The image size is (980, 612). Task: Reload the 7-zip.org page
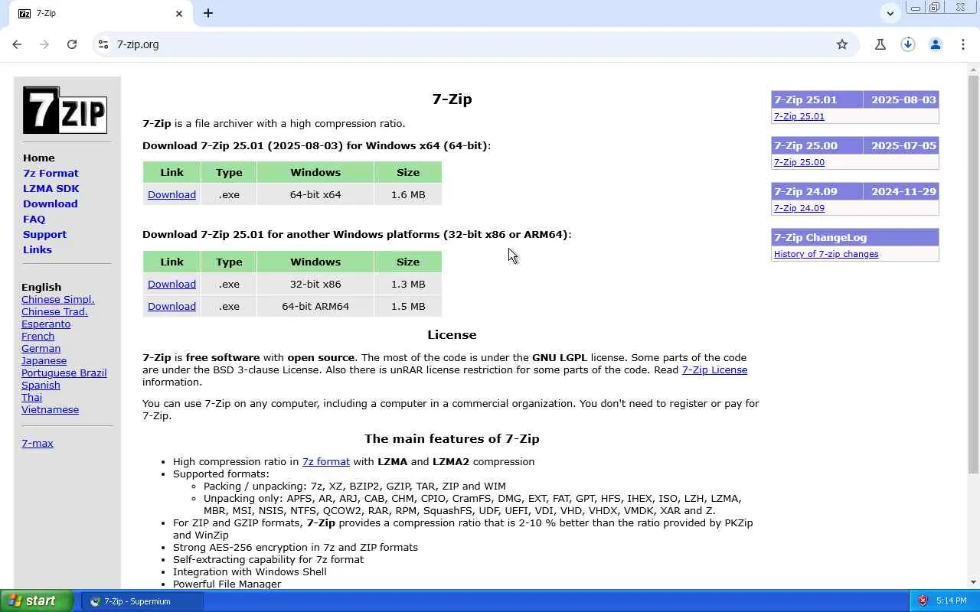point(72,44)
